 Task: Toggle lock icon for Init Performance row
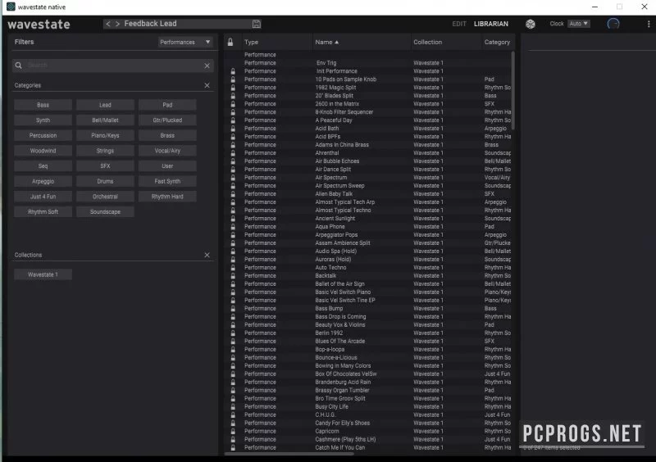[233, 71]
